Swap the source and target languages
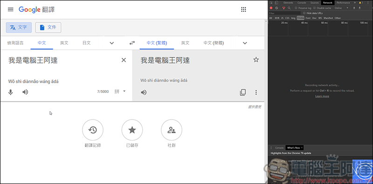The height and width of the screenshot is (184, 373). (x=132, y=43)
